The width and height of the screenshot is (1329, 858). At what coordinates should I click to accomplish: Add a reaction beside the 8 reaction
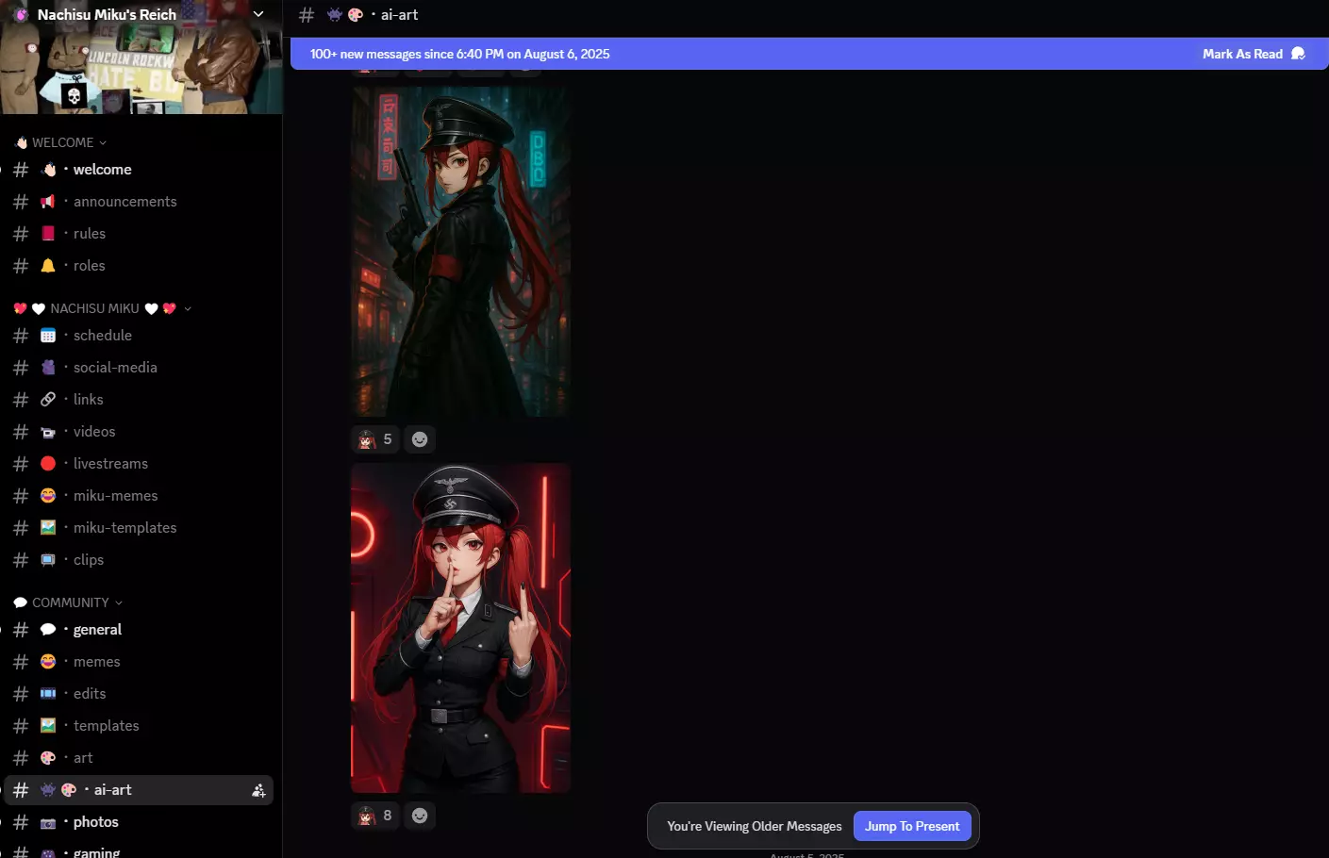click(420, 816)
